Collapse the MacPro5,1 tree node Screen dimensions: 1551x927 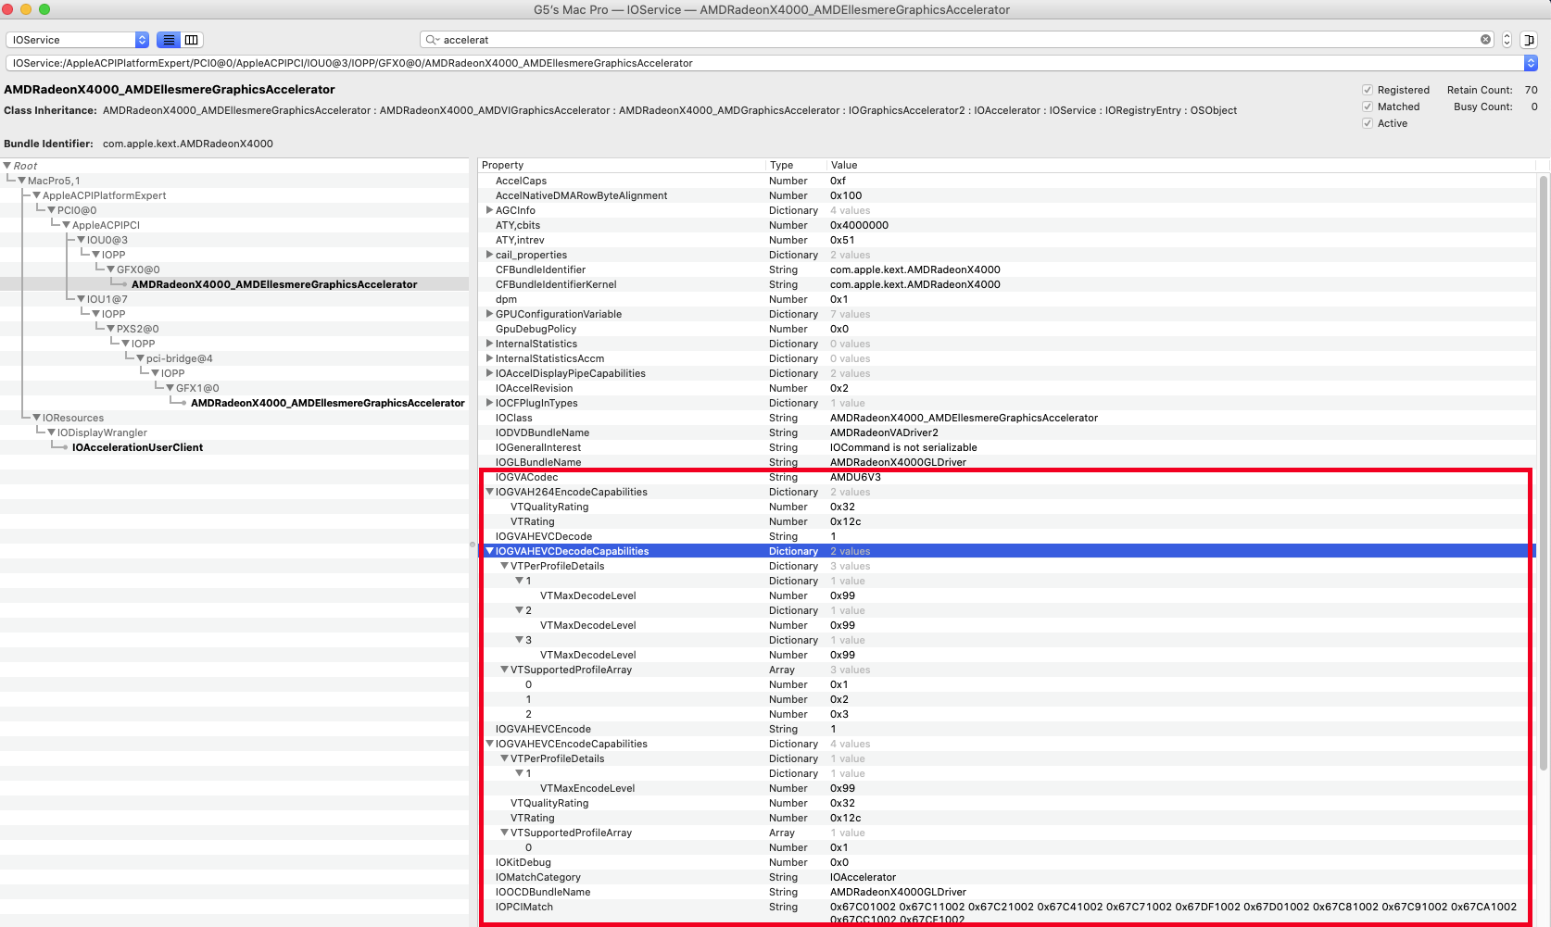[x=22, y=181]
